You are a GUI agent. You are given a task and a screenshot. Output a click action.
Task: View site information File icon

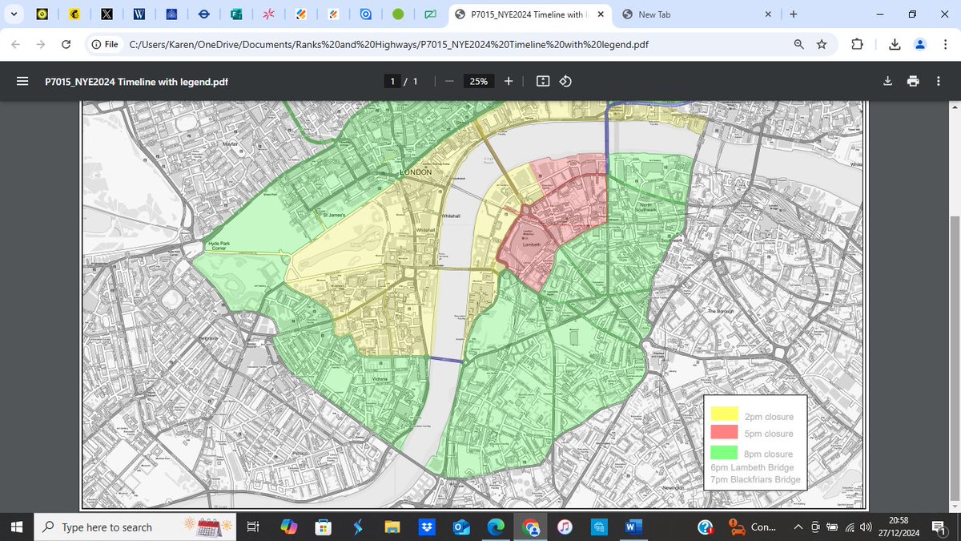click(x=105, y=45)
